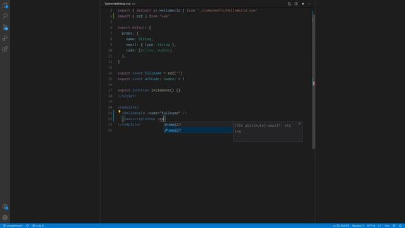Click the "export function increment() {}" line

click(149, 90)
